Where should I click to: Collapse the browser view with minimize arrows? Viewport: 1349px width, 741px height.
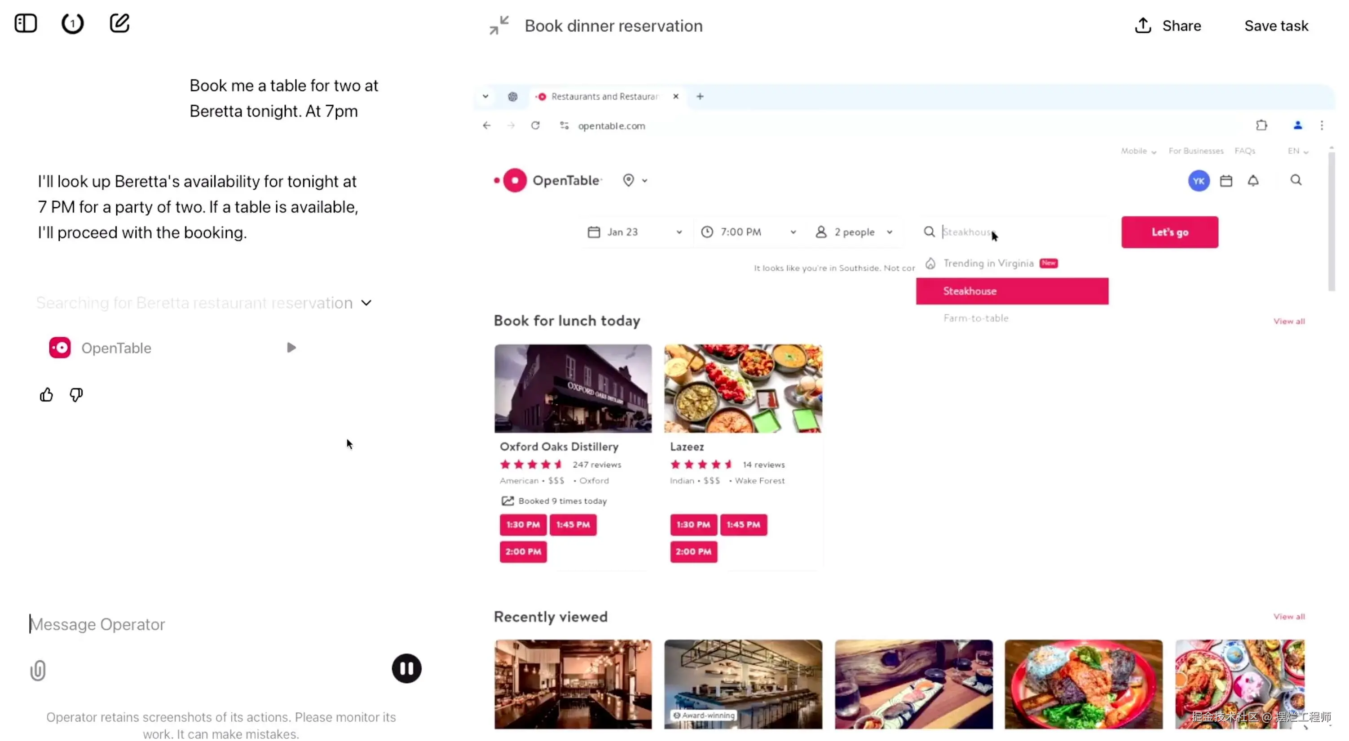[498, 26]
